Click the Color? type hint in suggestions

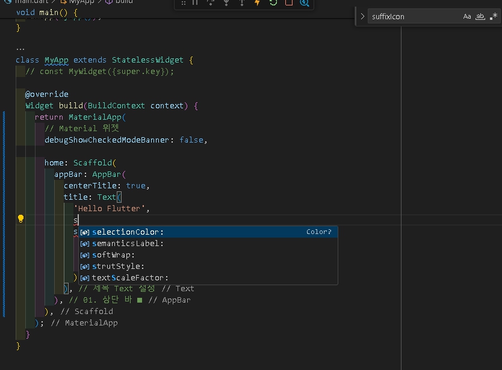[x=319, y=232]
